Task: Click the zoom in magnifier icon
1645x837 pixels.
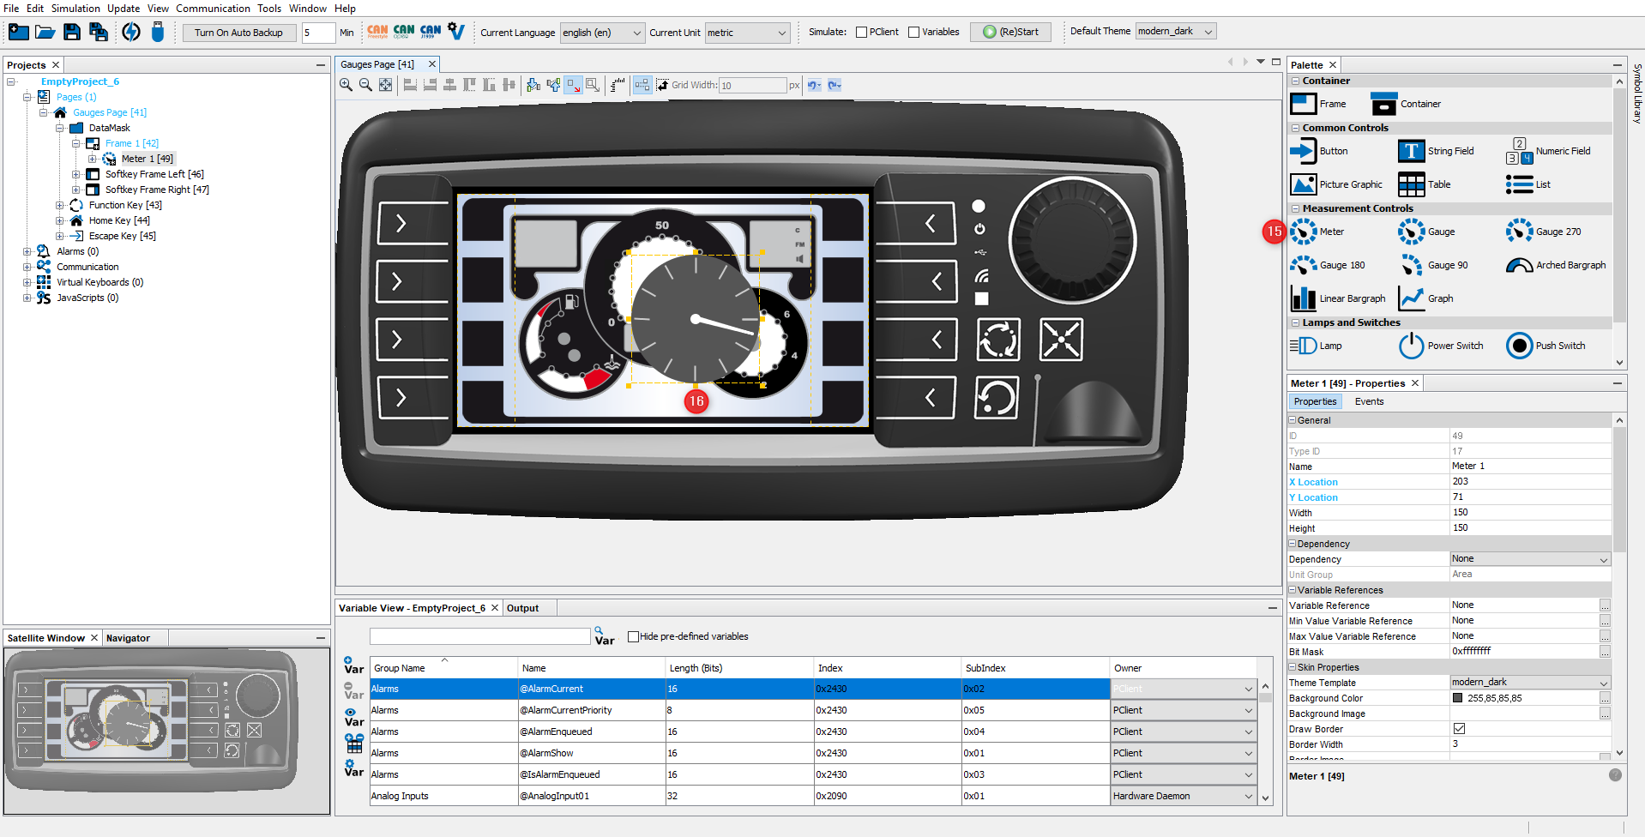Action: [346, 85]
